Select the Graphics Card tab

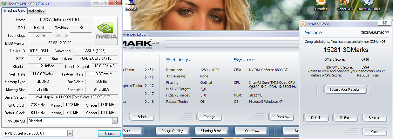[x=14, y=10]
